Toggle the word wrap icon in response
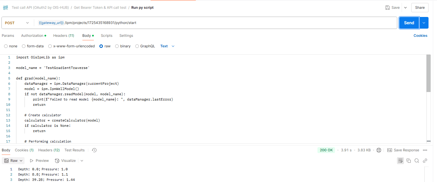The height and width of the screenshot is (182, 437). (400, 161)
